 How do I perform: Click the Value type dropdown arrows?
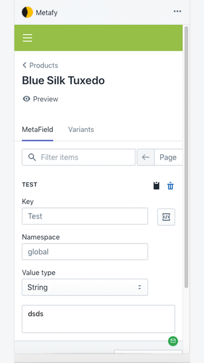click(140, 287)
